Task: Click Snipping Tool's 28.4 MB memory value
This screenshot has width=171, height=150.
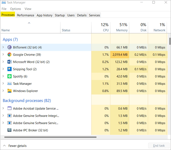Action: (122, 69)
